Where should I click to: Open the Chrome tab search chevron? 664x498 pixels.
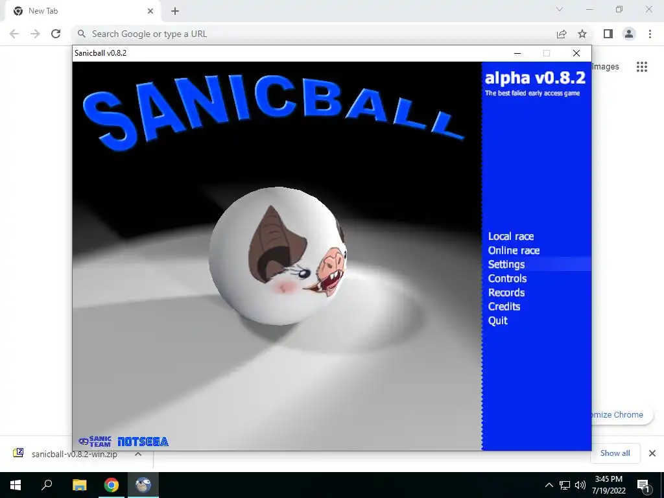coord(560,9)
